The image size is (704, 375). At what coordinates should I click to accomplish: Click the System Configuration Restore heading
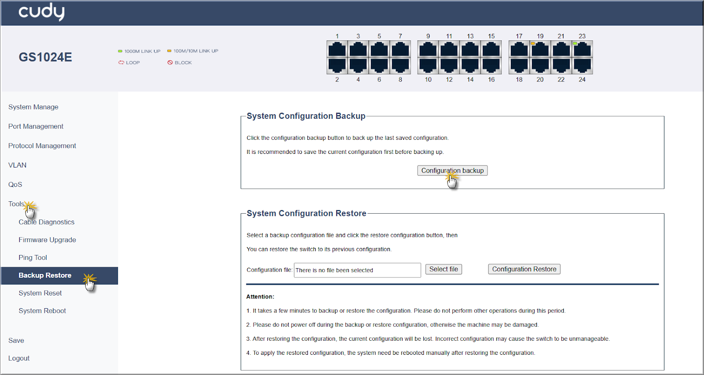[306, 213]
